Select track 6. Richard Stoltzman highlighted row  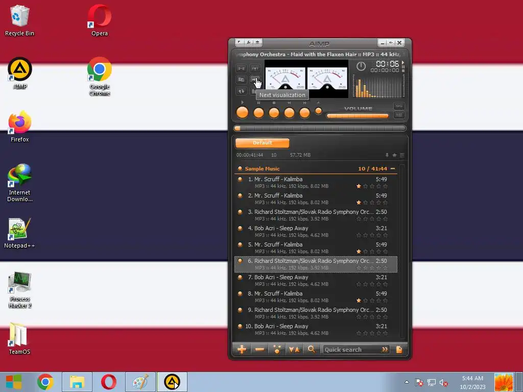[316, 264]
